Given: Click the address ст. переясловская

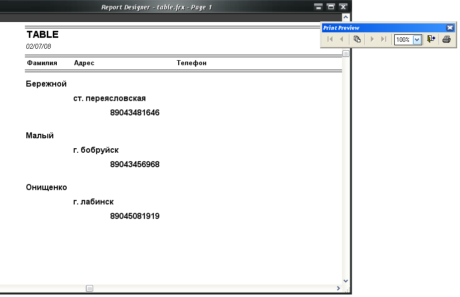Looking at the screenshot, I should (110, 98).
